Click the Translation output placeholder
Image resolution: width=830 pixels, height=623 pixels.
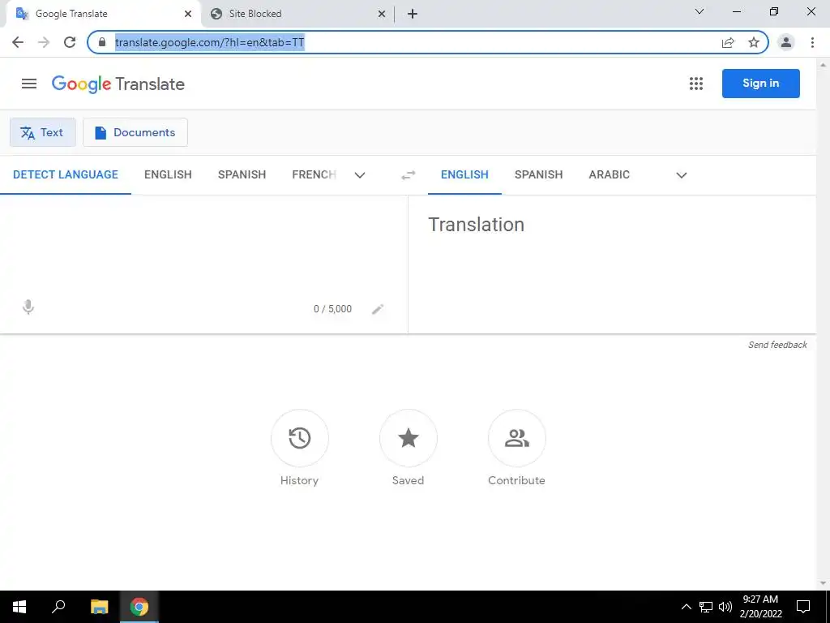[476, 225]
